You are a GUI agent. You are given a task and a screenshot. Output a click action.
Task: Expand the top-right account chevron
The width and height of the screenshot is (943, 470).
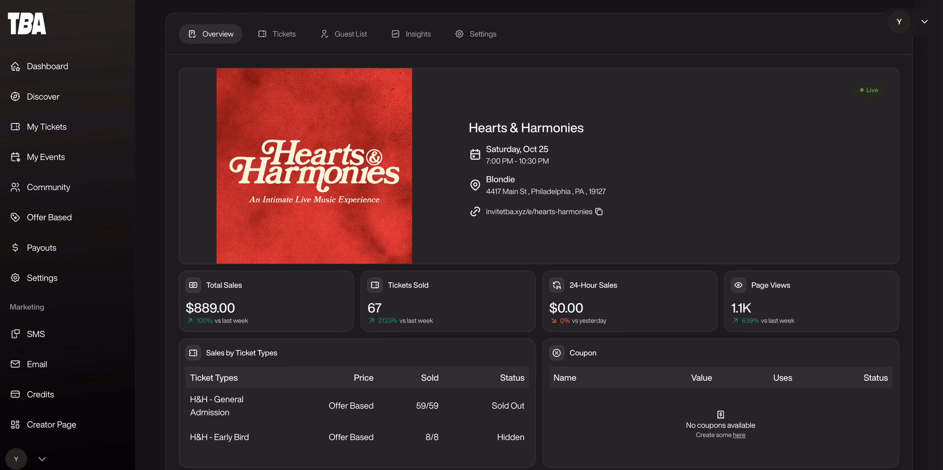tap(924, 22)
